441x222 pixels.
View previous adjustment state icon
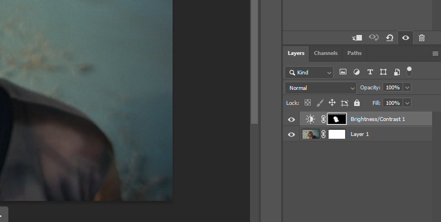[x=374, y=38]
